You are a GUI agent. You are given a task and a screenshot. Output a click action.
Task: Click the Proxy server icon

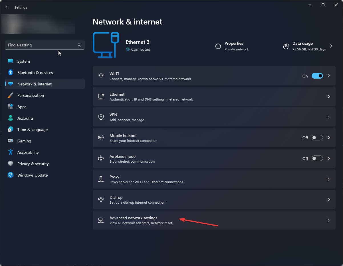point(101,179)
